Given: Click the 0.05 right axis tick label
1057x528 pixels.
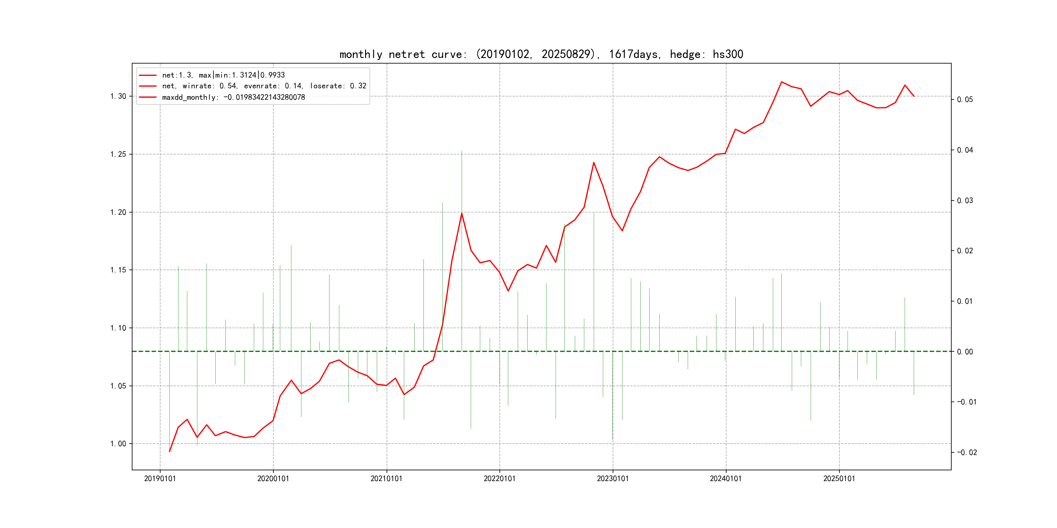Looking at the screenshot, I should pyautogui.click(x=965, y=100).
